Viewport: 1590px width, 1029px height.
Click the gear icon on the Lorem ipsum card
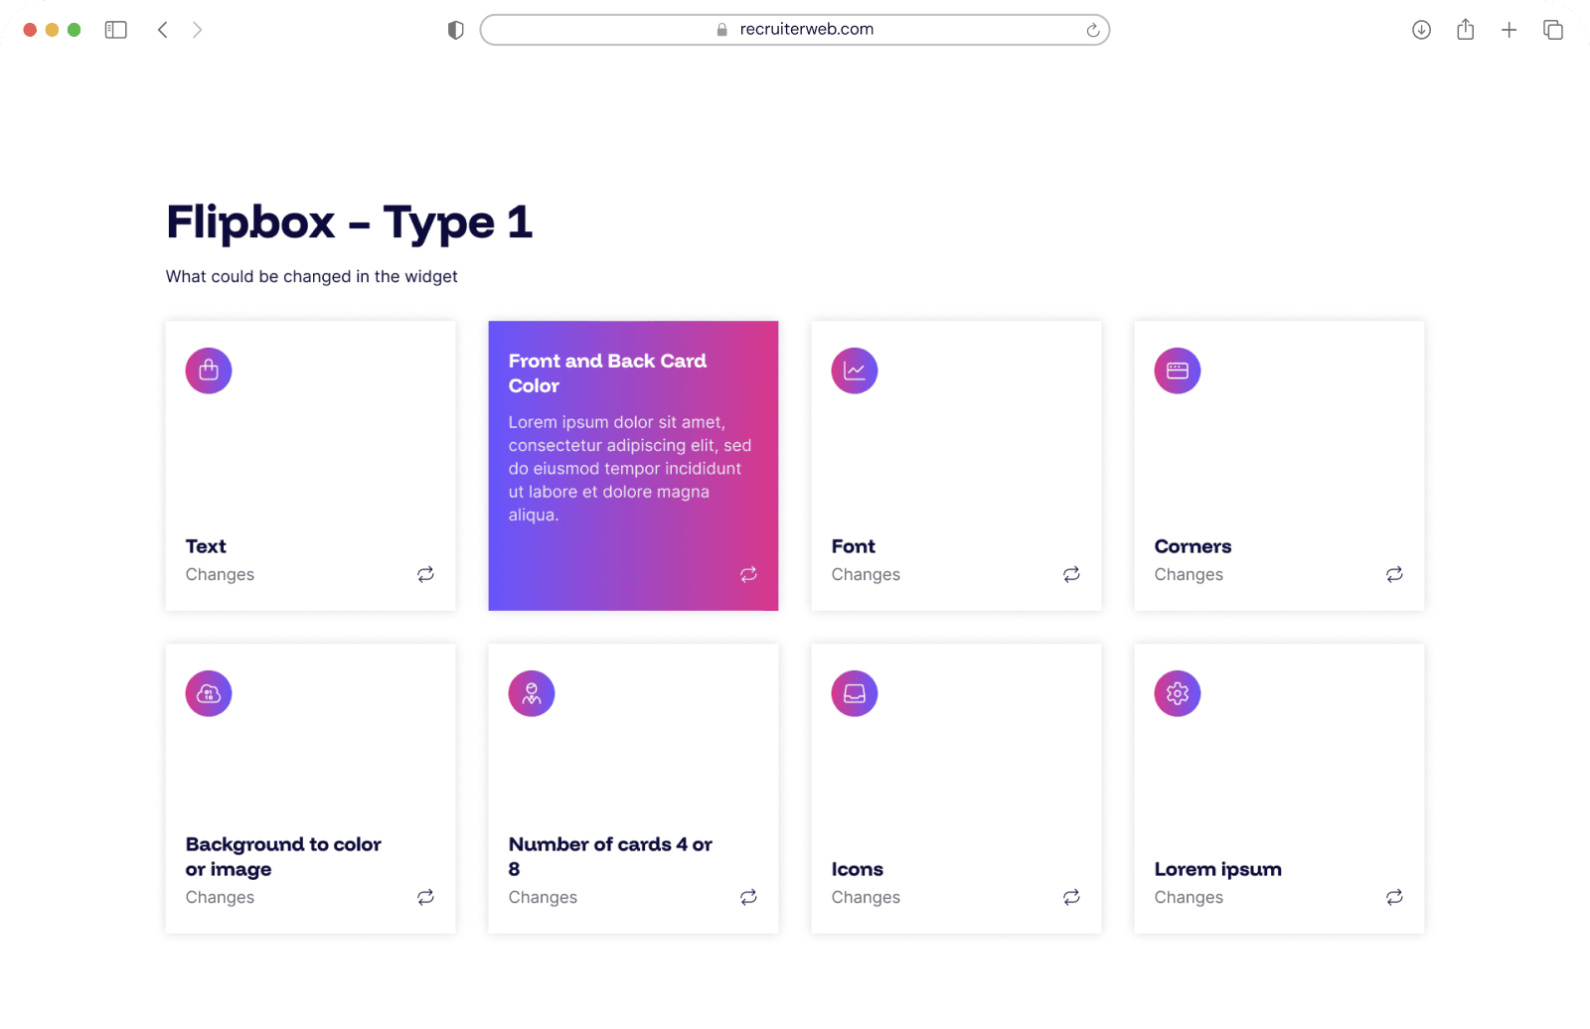(1177, 693)
